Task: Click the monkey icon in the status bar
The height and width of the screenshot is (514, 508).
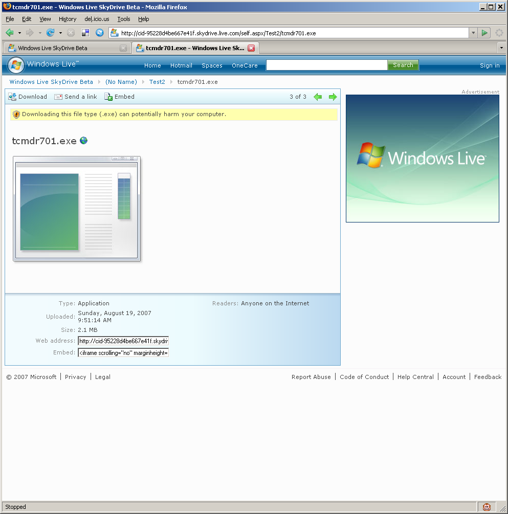Action: (x=487, y=507)
